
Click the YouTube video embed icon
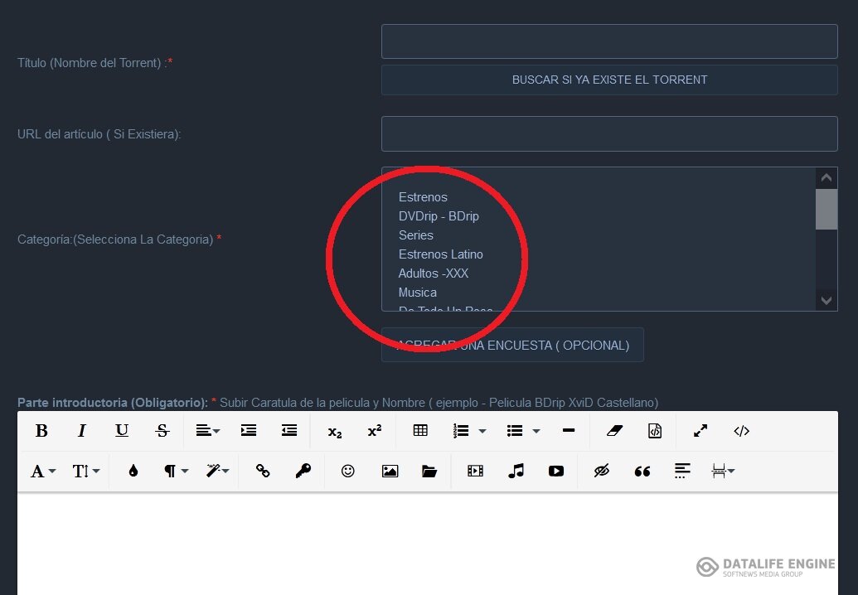tap(555, 471)
